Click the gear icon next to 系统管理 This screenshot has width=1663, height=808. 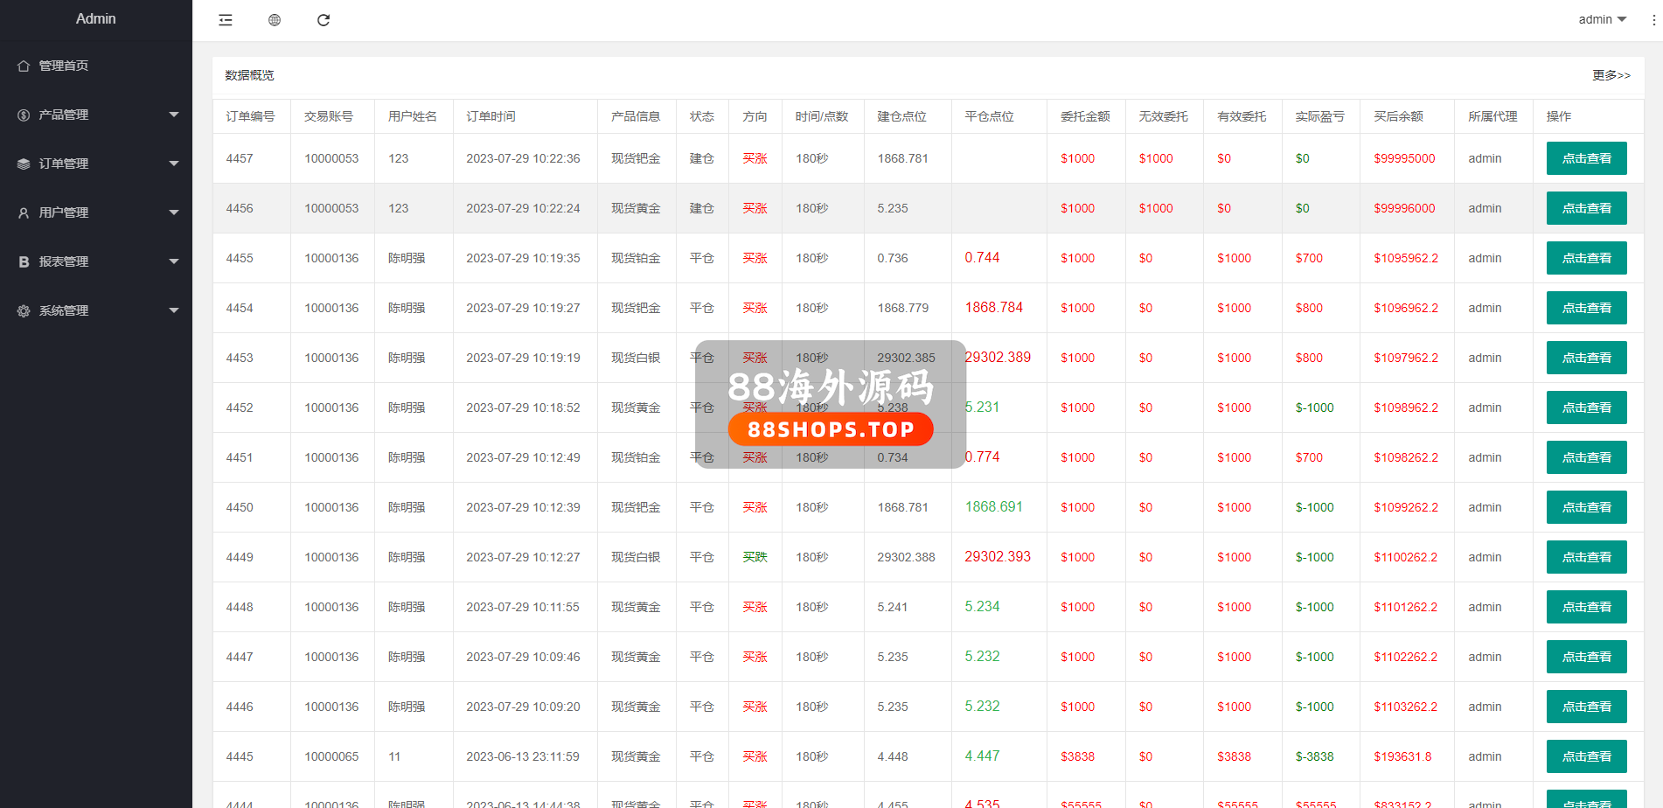(24, 311)
